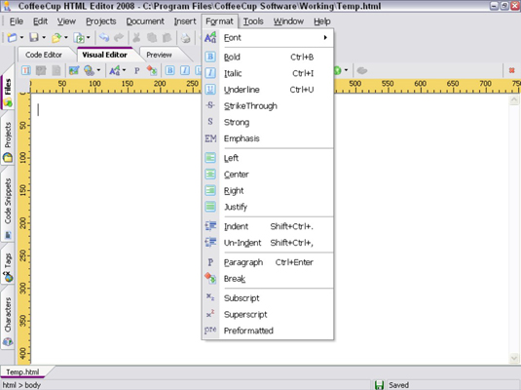Click the pre icon beside Preformatted
This screenshot has height=390, width=521.
(x=210, y=330)
